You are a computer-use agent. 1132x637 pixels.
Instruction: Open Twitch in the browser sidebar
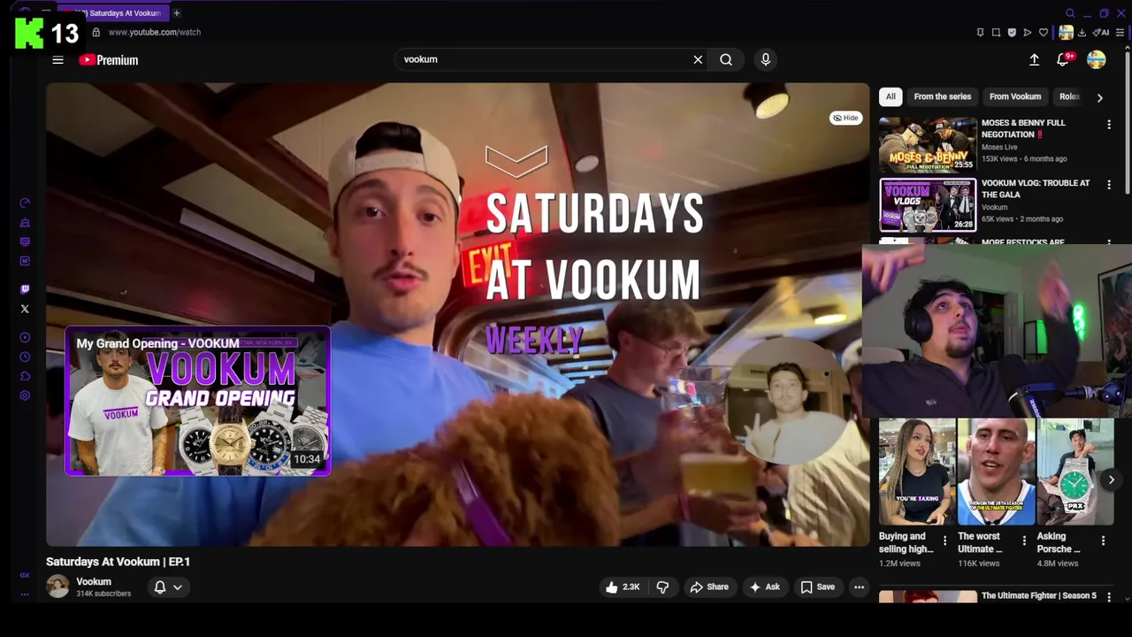click(25, 289)
